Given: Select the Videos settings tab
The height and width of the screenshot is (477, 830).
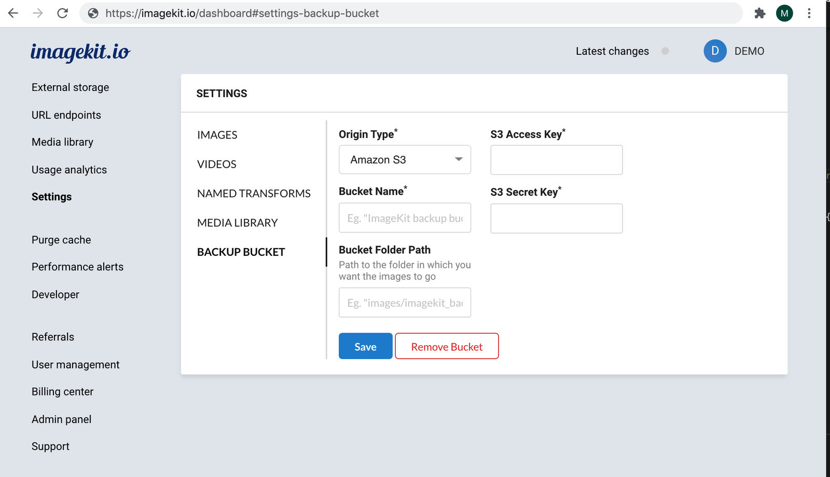Looking at the screenshot, I should coord(216,165).
